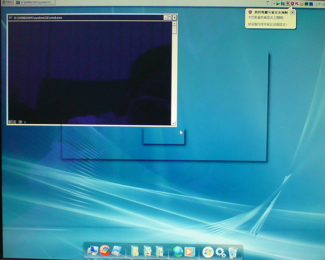Minimize the cmd.exe window
Image resolution: width=325 pixels, height=260 pixels.
[165, 18]
